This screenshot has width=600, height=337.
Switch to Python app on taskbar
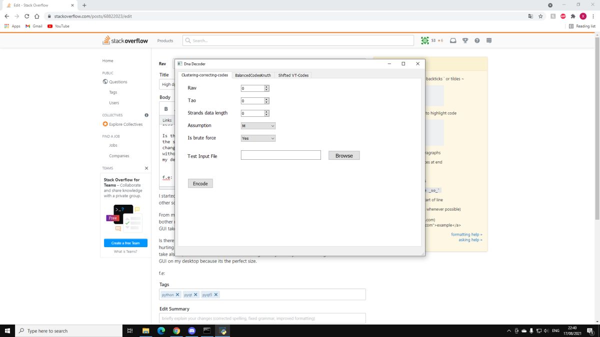222,331
